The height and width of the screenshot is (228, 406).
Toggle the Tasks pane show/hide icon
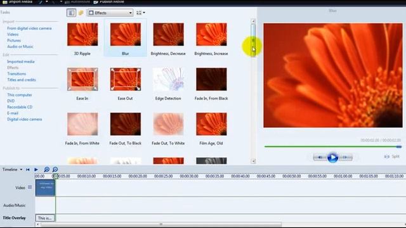point(71,13)
